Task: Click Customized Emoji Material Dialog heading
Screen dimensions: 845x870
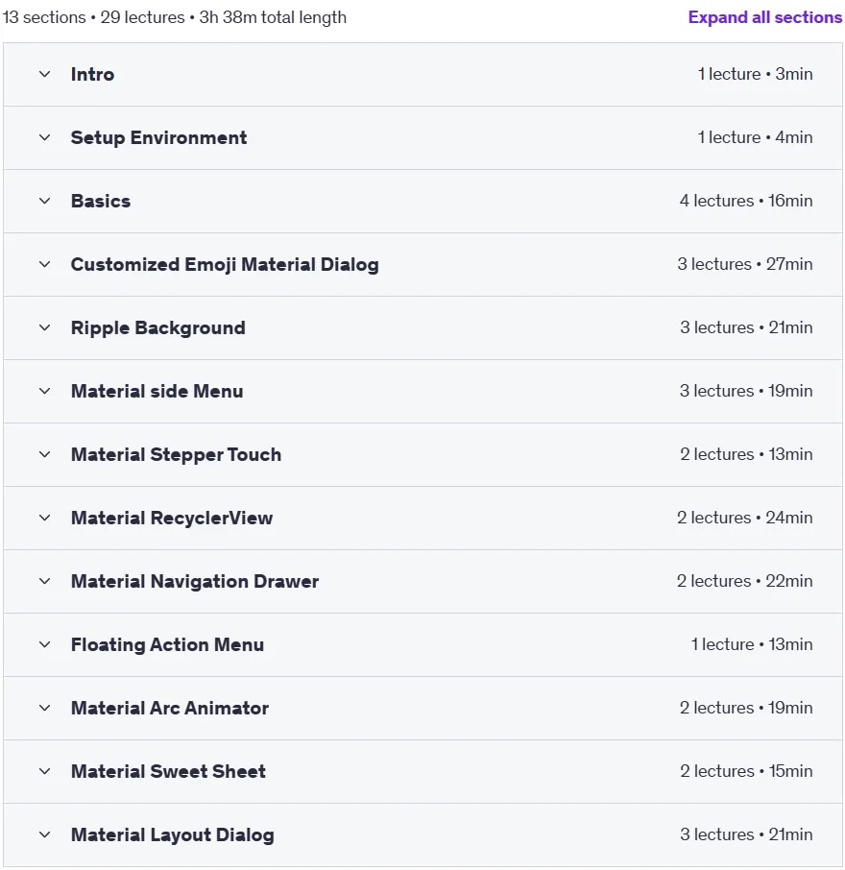Action: [225, 265]
